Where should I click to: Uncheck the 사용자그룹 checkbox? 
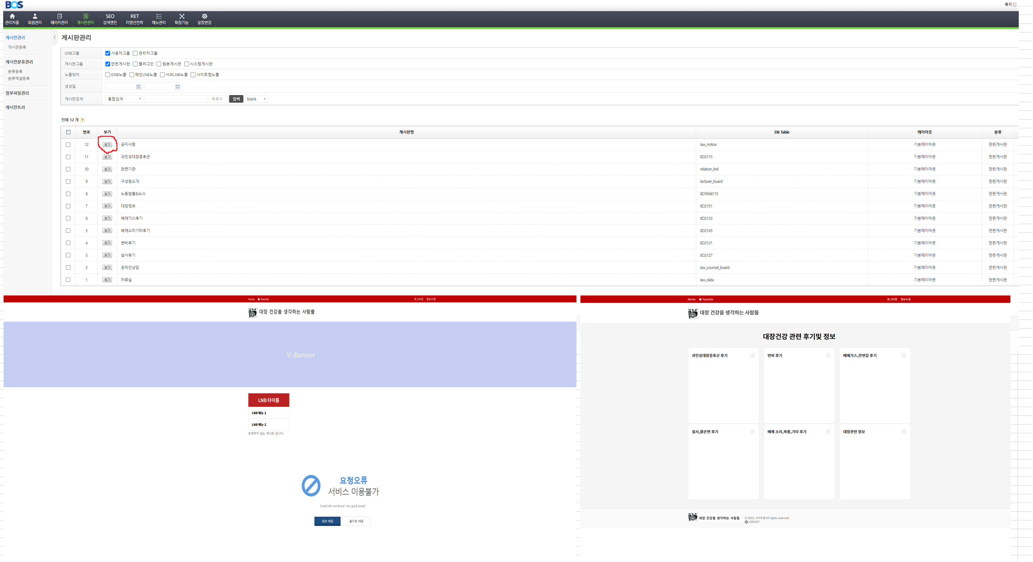[x=107, y=53]
